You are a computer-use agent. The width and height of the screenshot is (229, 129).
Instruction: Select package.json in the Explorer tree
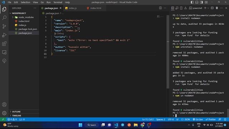[24, 33]
